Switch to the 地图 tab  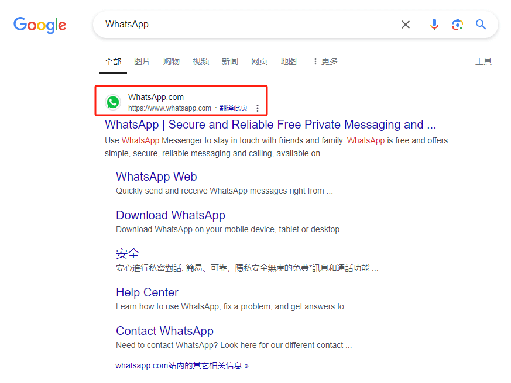tap(289, 61)
